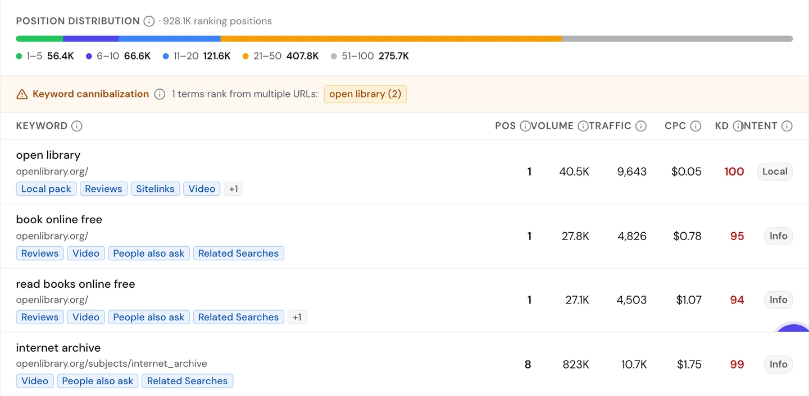Click the 11–20 legend entry showing 121.6K
The width and height of the screenshot is (809, 396).
click(x=197, y=56)
